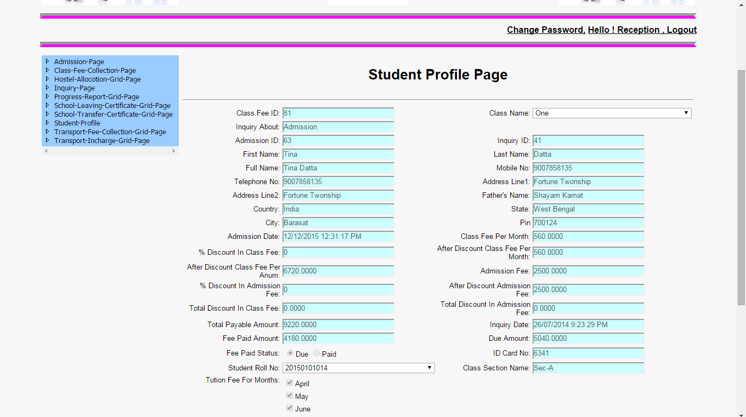Click the Pin field
Screen dimensions: 746x417
point(589,223)
